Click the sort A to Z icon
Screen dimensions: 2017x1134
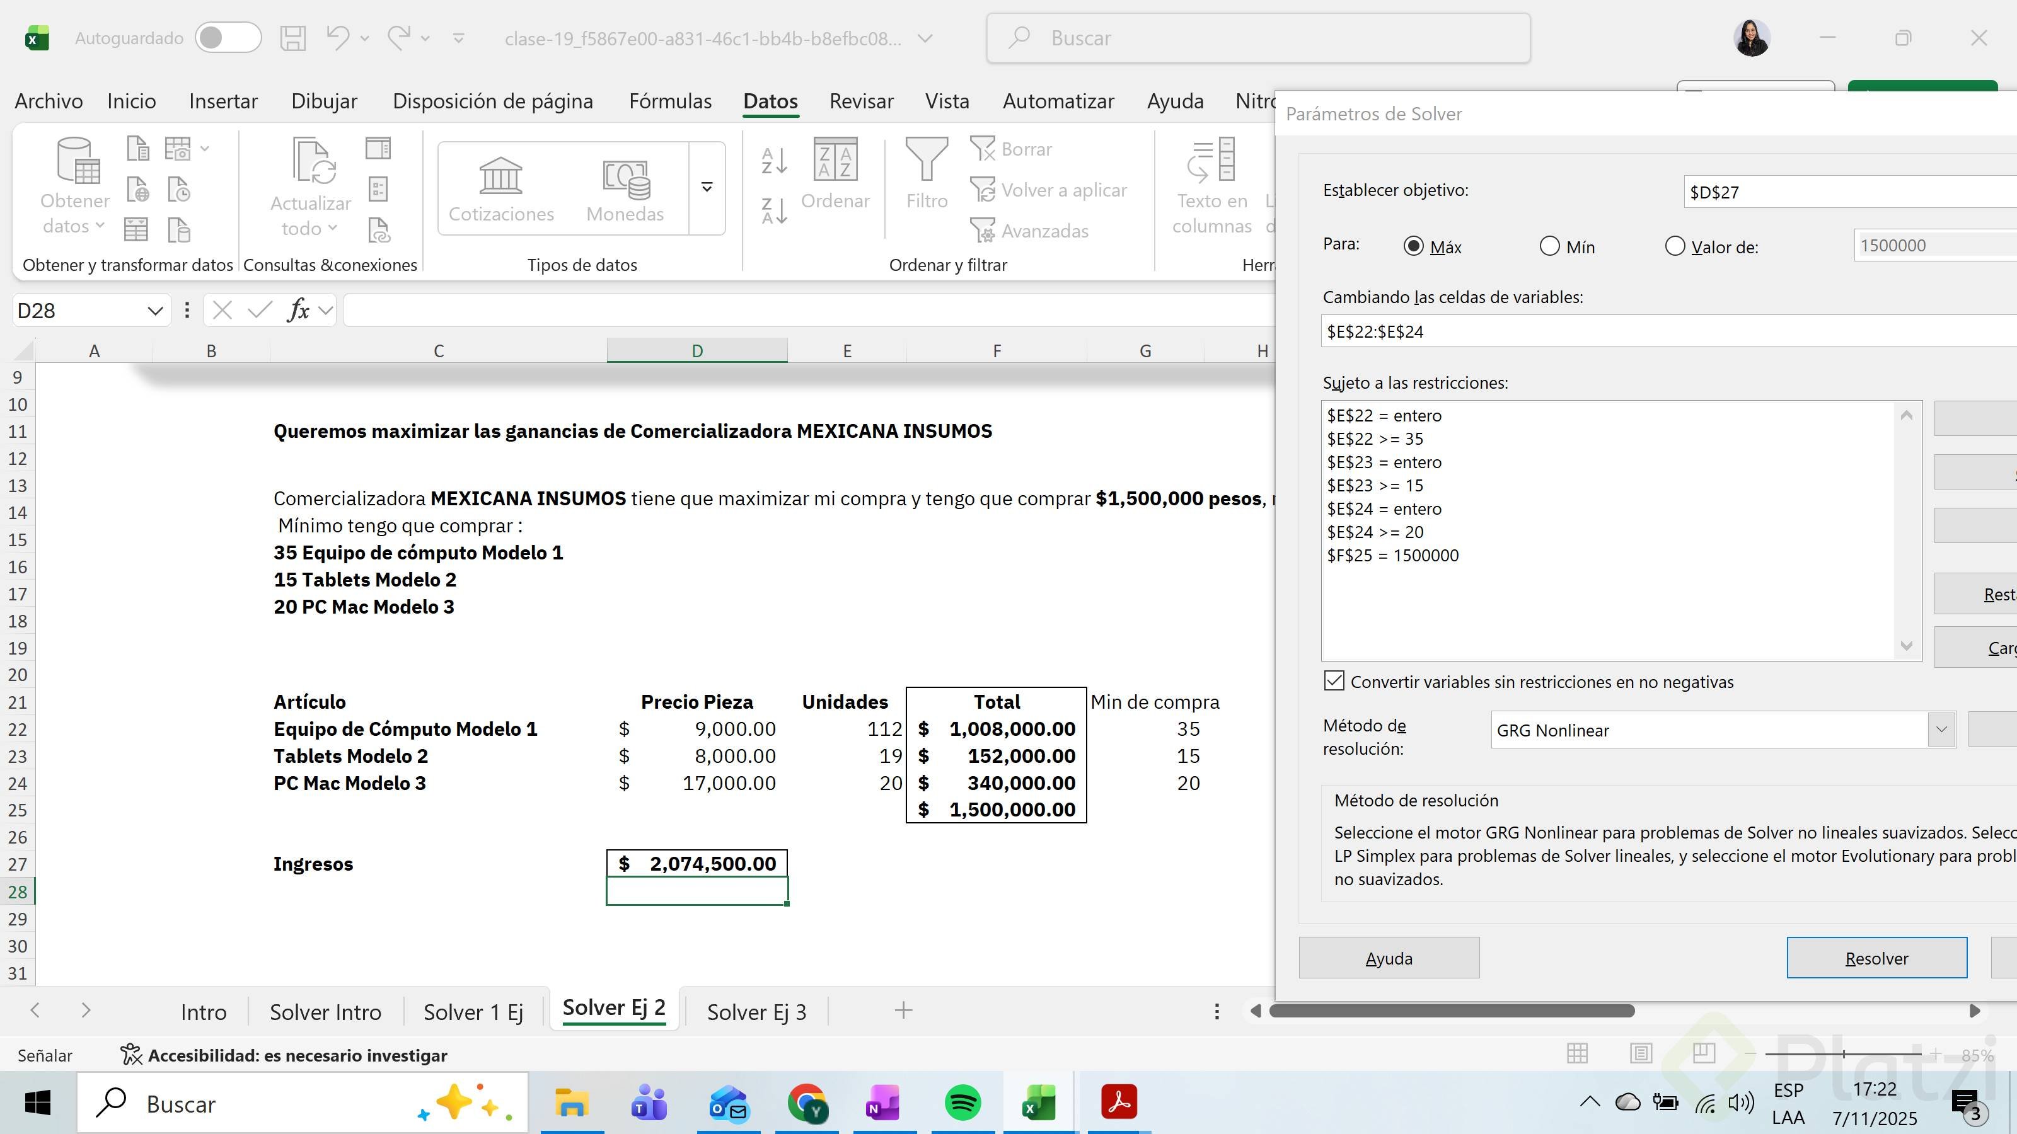coord(773,161)
